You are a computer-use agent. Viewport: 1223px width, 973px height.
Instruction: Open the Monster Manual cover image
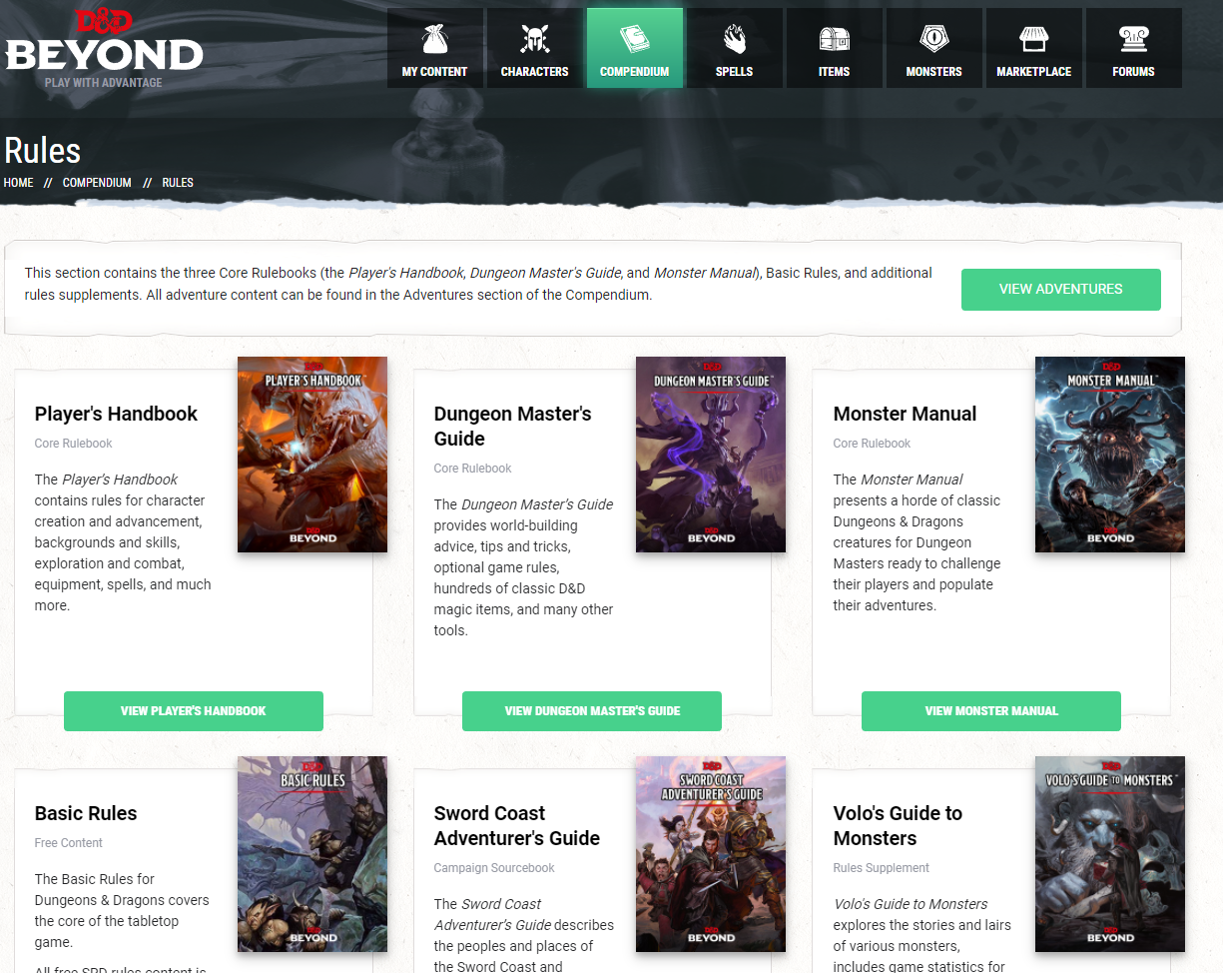(x=1110, y=455)
